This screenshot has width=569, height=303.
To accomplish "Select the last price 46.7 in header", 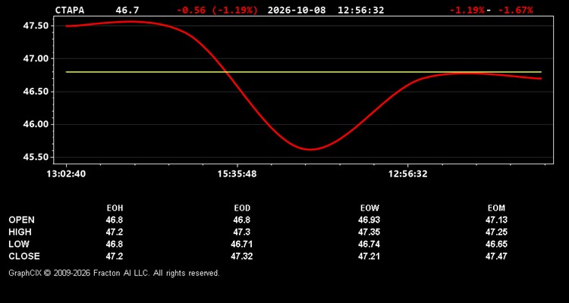I will pos(127,10).
